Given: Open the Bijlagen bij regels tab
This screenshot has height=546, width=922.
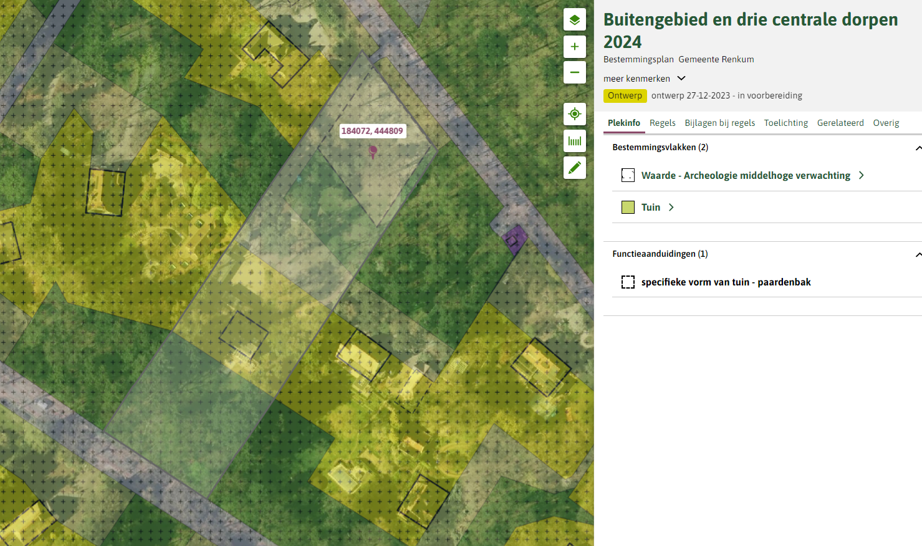Looking at the screenshot, I should tap(720, 123).
